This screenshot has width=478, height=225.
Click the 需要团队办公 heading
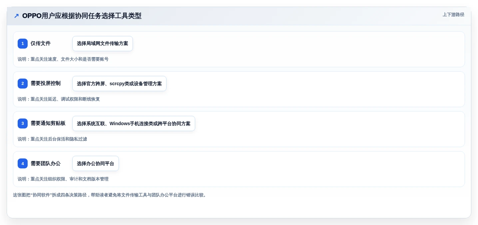pos(46,163)
